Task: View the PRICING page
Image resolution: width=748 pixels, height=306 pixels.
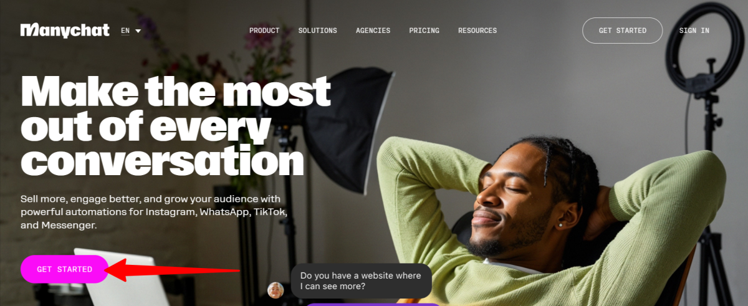Action: (424, 31)
